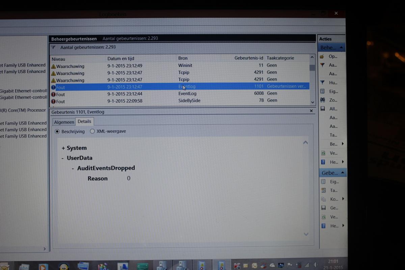Expand the System node
Image resolution: width=405 pixels, height=270 pixels.
click(63, 148)
